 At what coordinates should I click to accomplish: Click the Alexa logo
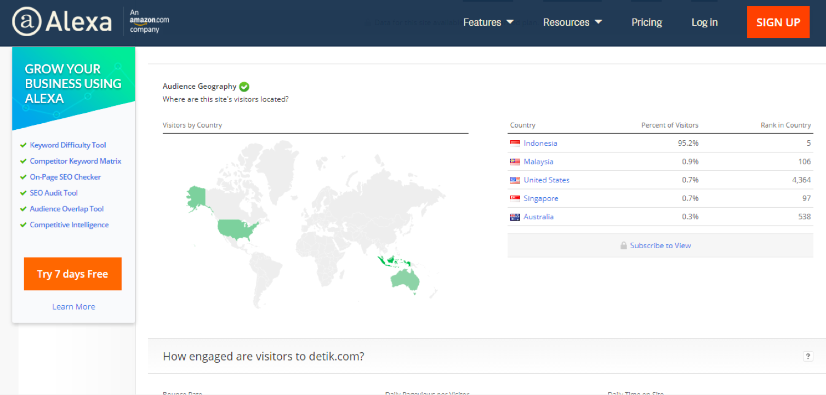62,22
